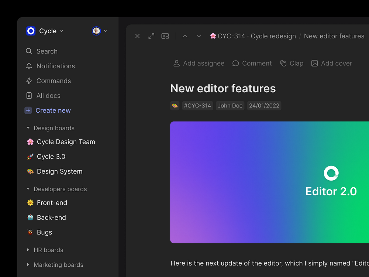Go to previous doc with up chevron
Screen dimensions: 369x277
(x=185, y=36)
